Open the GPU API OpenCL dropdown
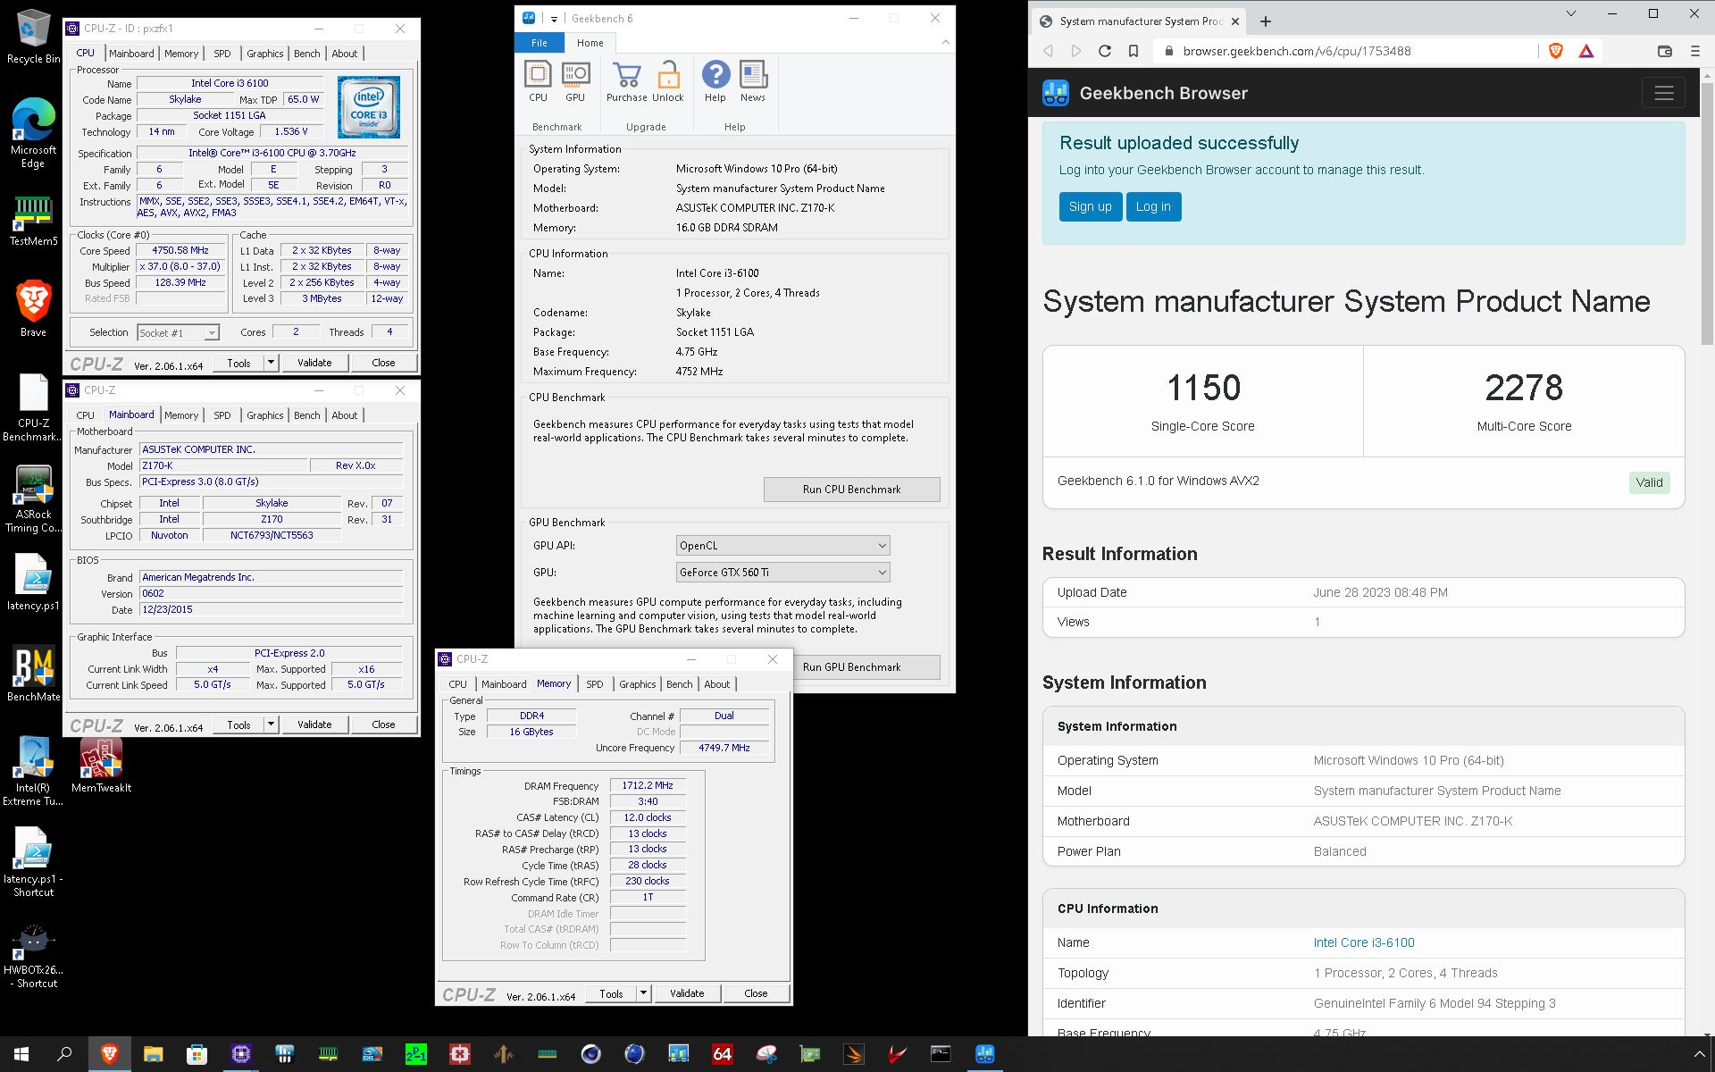This screenshot has height=1072, width=1715. 782,545
